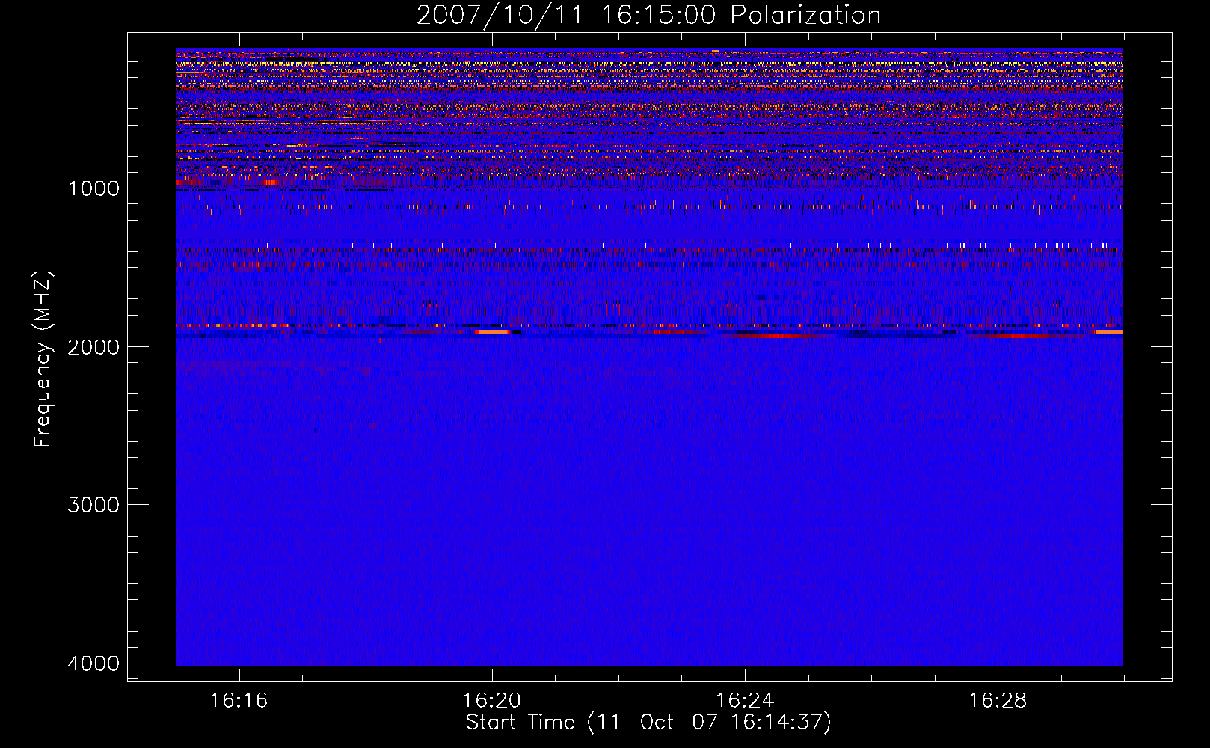Click the "Frequency (MHZ)" axis label
1210x748 pixels.
[43, 359]
